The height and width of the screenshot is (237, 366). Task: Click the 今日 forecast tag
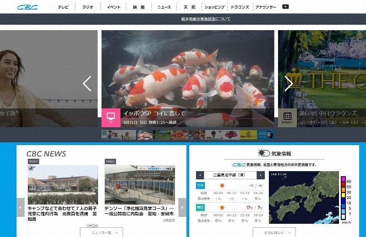(x=200, y=185)
